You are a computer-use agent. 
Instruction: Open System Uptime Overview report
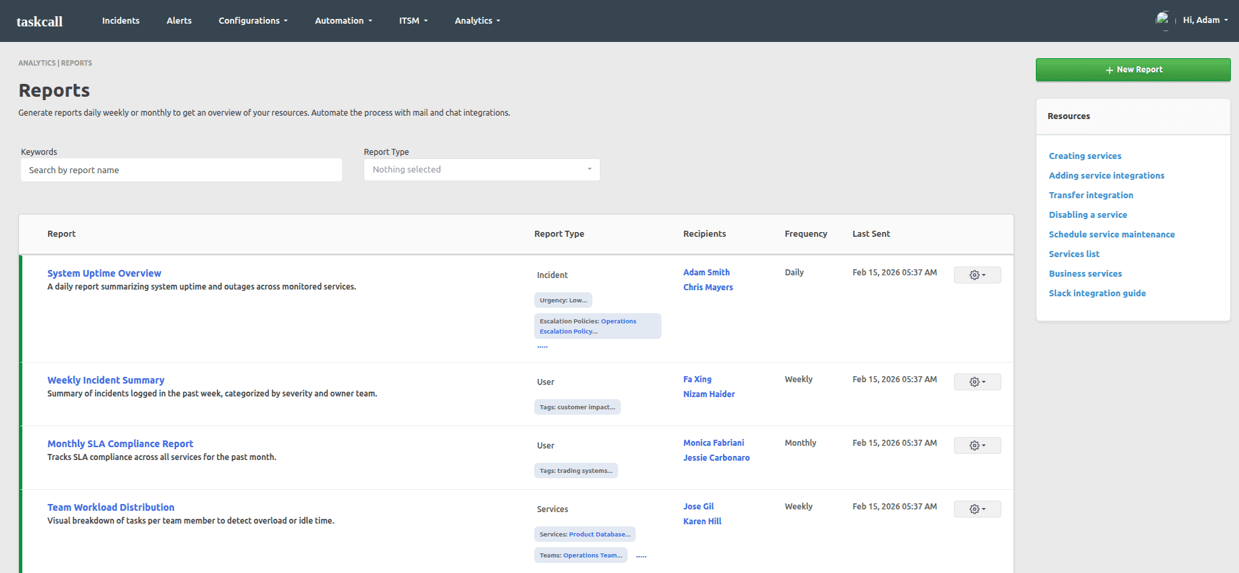(x=104, y=273)
